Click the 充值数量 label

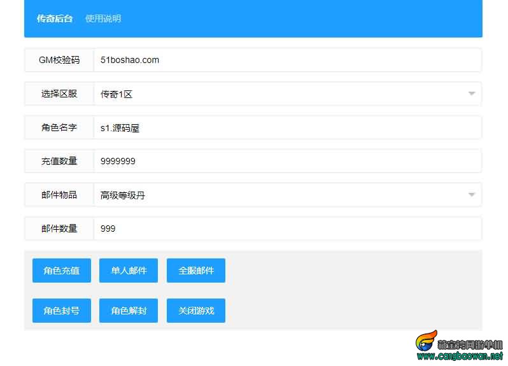[x=59, y=161]
